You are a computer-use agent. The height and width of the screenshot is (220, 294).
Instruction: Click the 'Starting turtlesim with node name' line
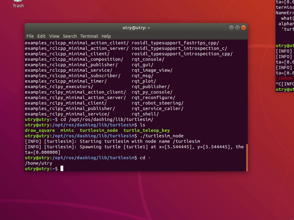tap(113, 141)
